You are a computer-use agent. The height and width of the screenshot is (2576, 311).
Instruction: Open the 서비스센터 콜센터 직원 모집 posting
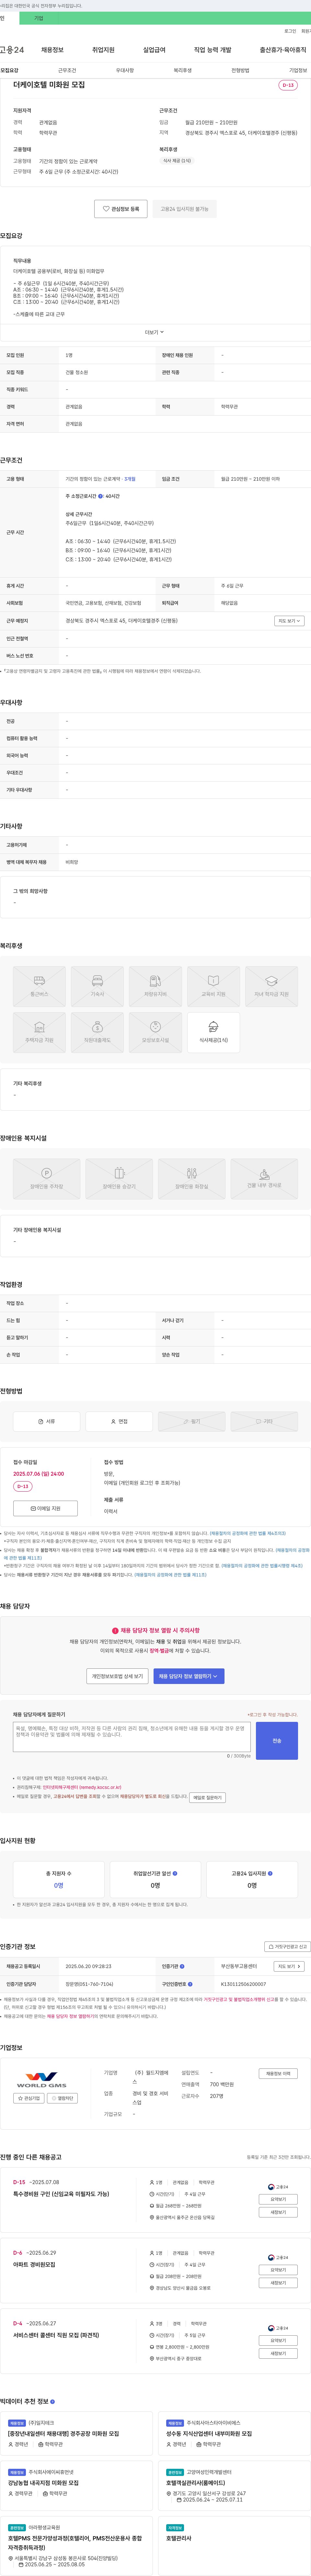pos(56,2335)
